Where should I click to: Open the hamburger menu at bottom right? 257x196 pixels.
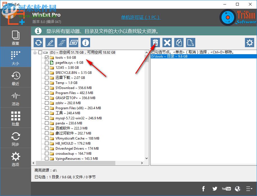point(249,189)
